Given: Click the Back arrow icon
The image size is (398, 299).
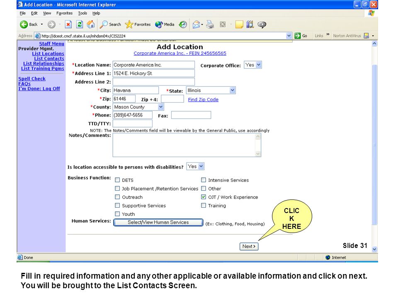Looking at the screenshot, I should click(24, 25).
